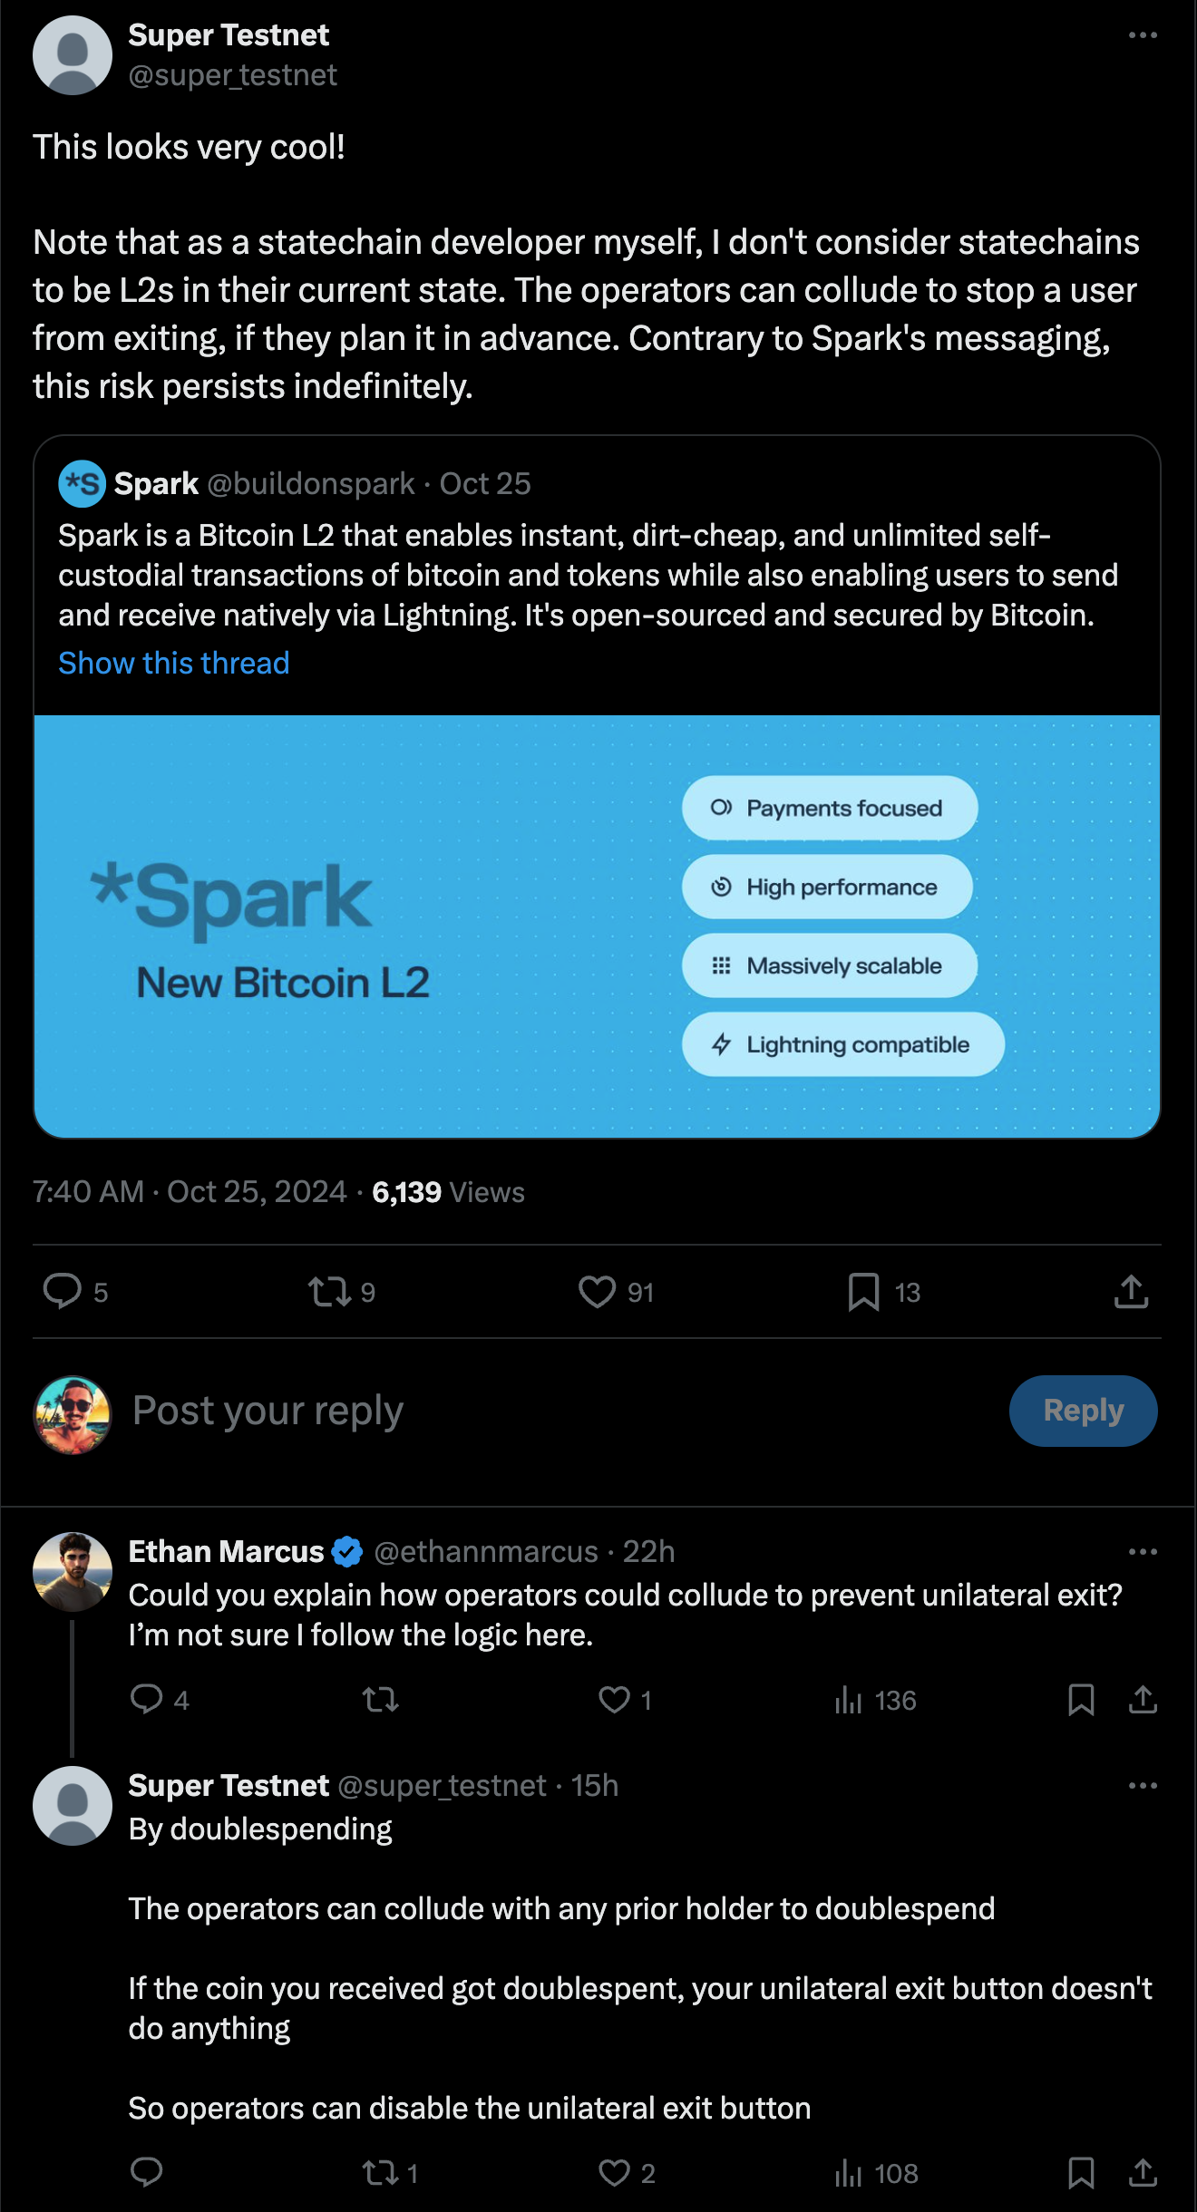This screenshot has height=2212, width=1197.
Task: Open more options on Ethan Marcus reply
Action: (x=1143, y=1552)
